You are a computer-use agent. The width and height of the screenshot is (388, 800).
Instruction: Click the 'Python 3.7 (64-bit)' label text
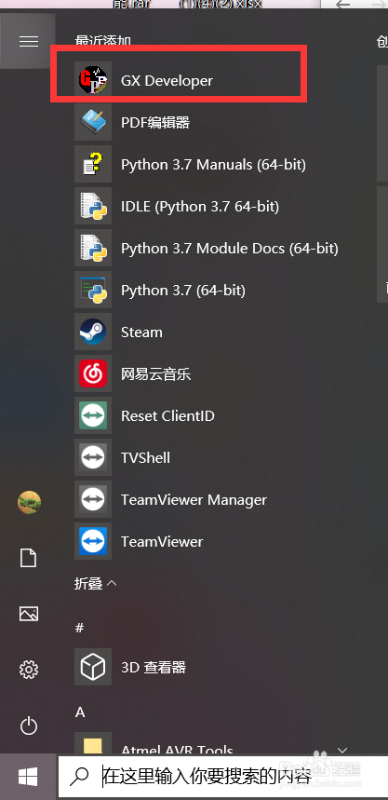point(183,291)
